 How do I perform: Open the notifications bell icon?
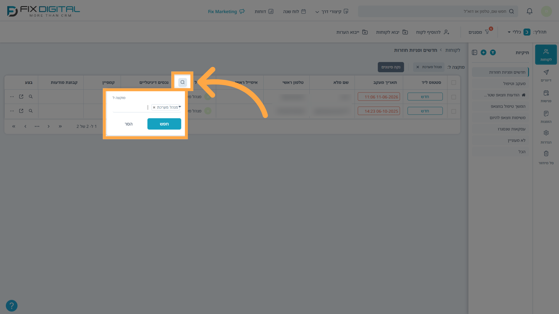[530, 11]
